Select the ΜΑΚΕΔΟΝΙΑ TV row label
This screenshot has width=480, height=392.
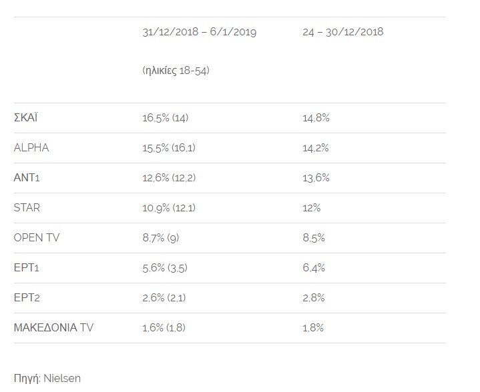point(53,327)
